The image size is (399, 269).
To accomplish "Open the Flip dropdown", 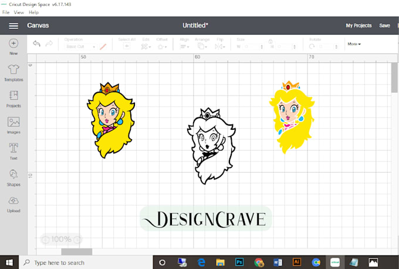I will [220, 46].
